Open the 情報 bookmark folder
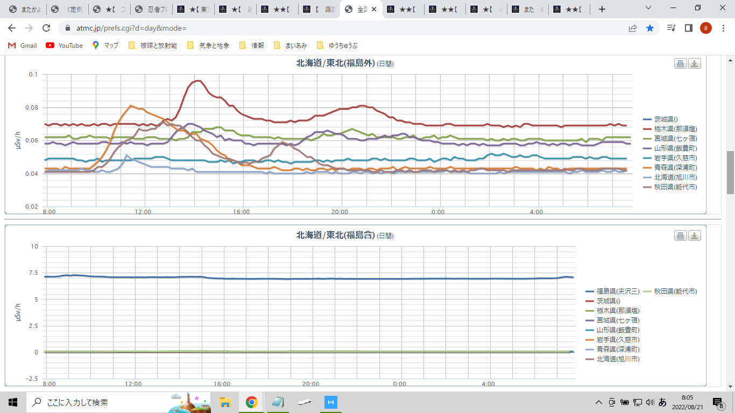The height and width of the screenshot is (413, 735). pos(252,46)
